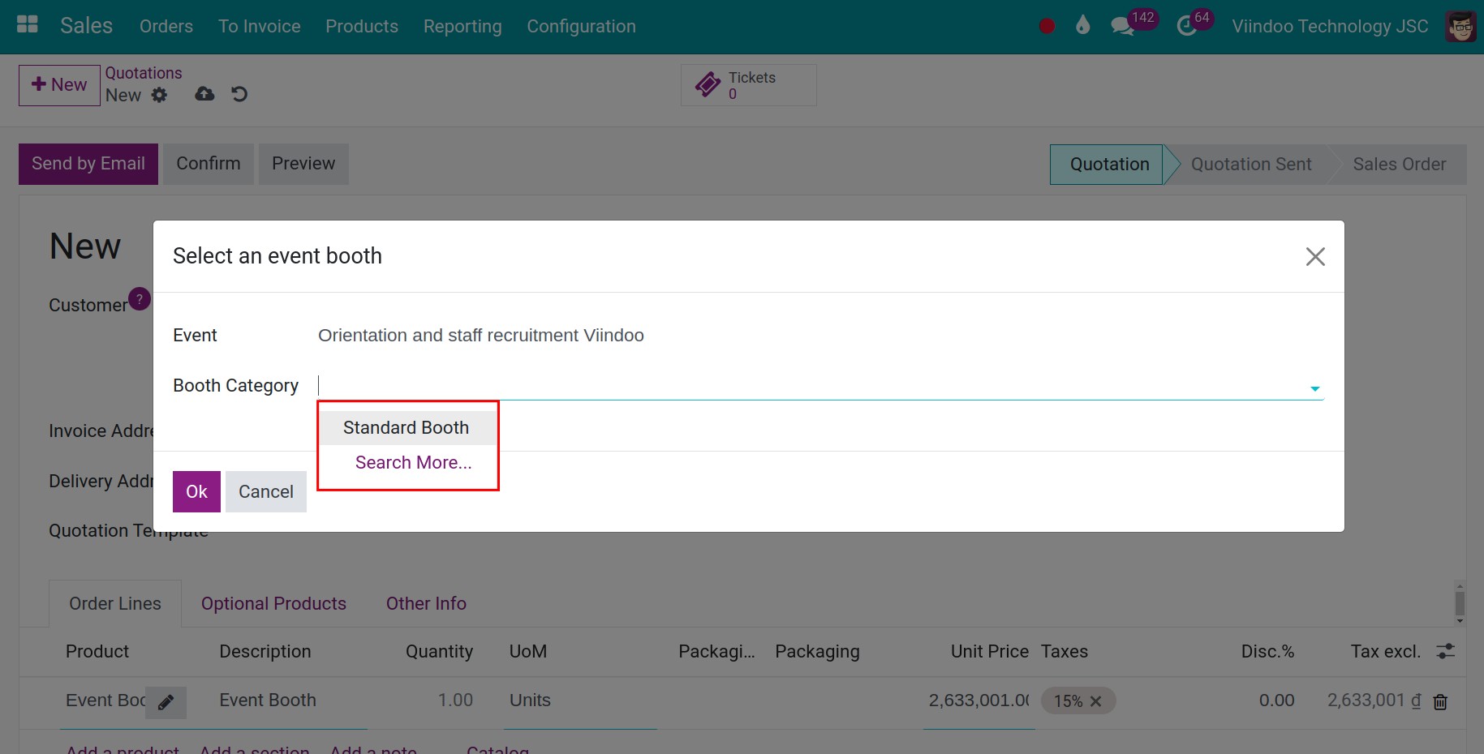This screenshot has height=754, width=1484.
Task: Click the red recording indicator icon
Action: 1047,26
